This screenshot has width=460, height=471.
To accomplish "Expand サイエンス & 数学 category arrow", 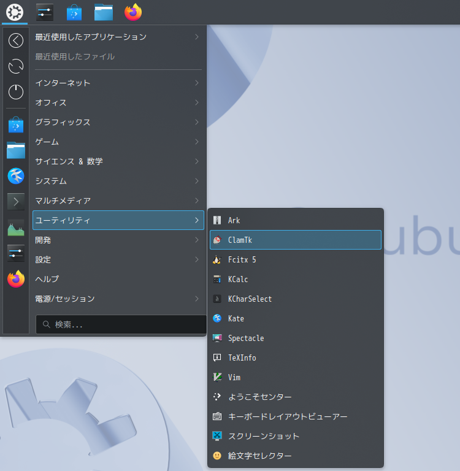I will pyautogui.click(x=197, y=161).
